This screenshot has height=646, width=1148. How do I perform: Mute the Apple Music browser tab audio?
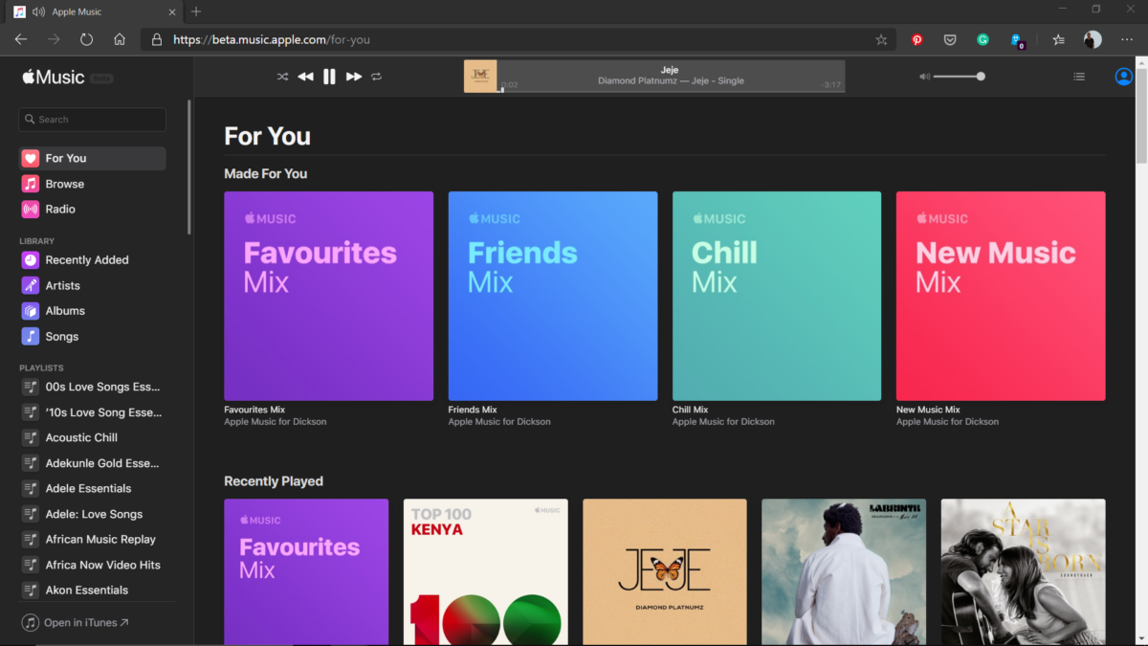(38, 11)
